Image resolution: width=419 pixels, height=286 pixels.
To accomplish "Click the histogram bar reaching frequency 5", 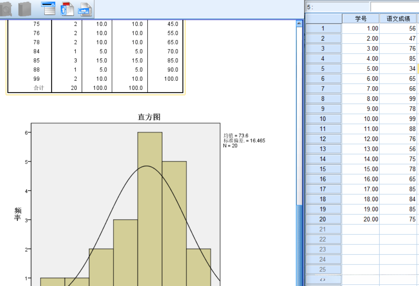I will tap(174, 224).
